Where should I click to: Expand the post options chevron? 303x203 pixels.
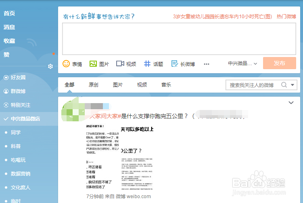tap(291, 103)
